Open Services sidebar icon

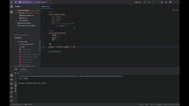[12, 88]
